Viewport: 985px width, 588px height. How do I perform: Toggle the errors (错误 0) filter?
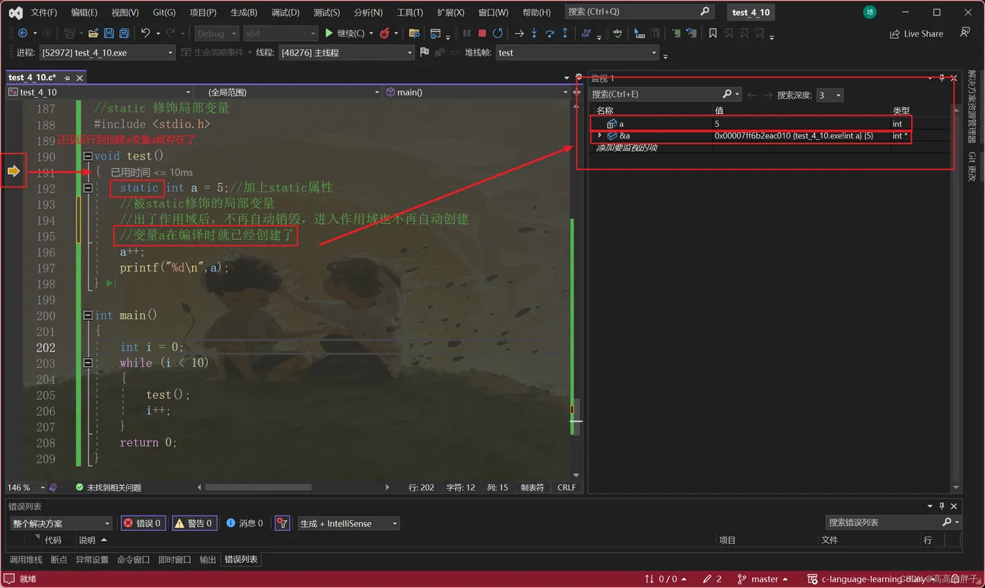pos(144,523)
